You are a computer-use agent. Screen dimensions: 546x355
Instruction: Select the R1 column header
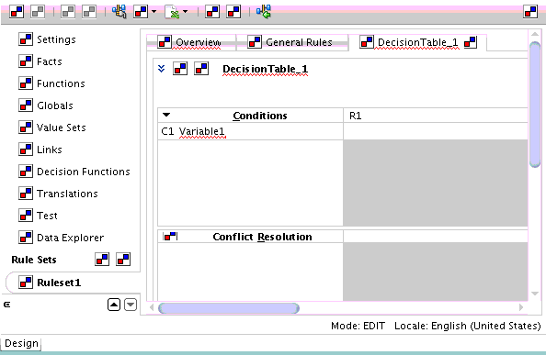[x=436, y=116]
